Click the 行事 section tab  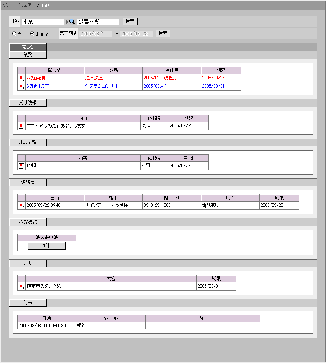(28, 303)
